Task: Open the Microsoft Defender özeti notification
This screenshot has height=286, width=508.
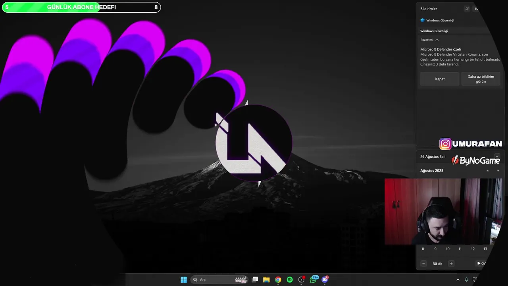Action: [x=460, y=56]
